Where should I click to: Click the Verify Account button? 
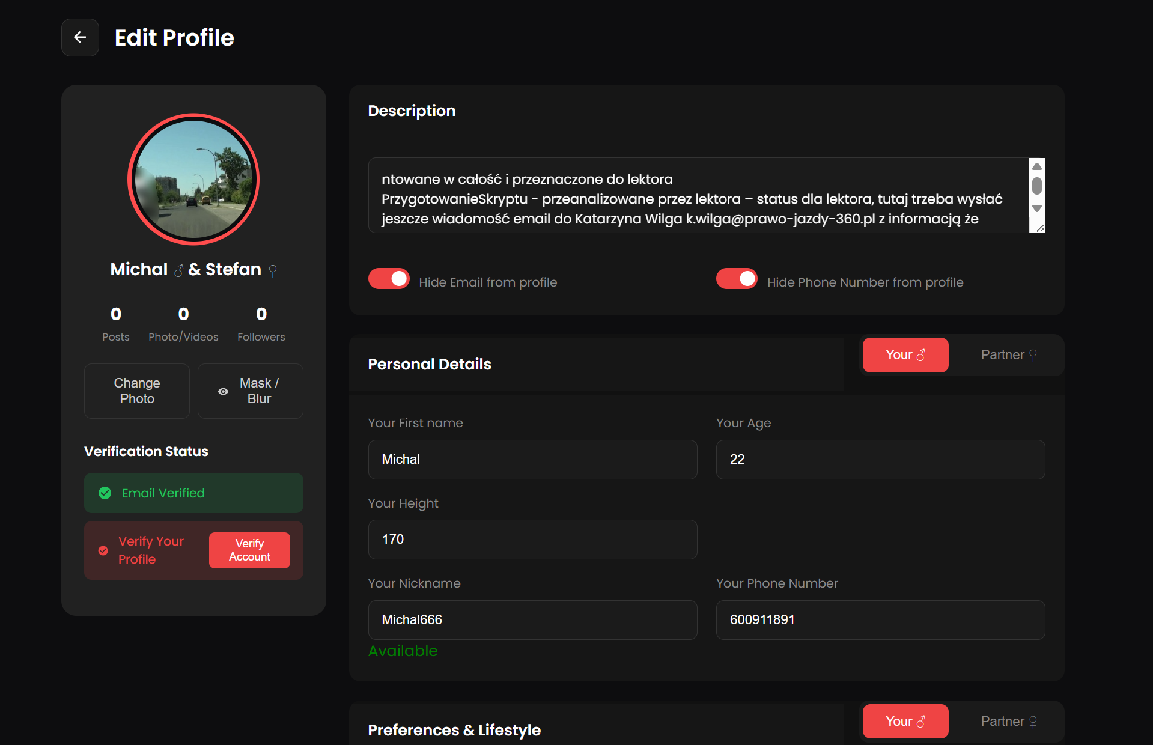point(249,550)
